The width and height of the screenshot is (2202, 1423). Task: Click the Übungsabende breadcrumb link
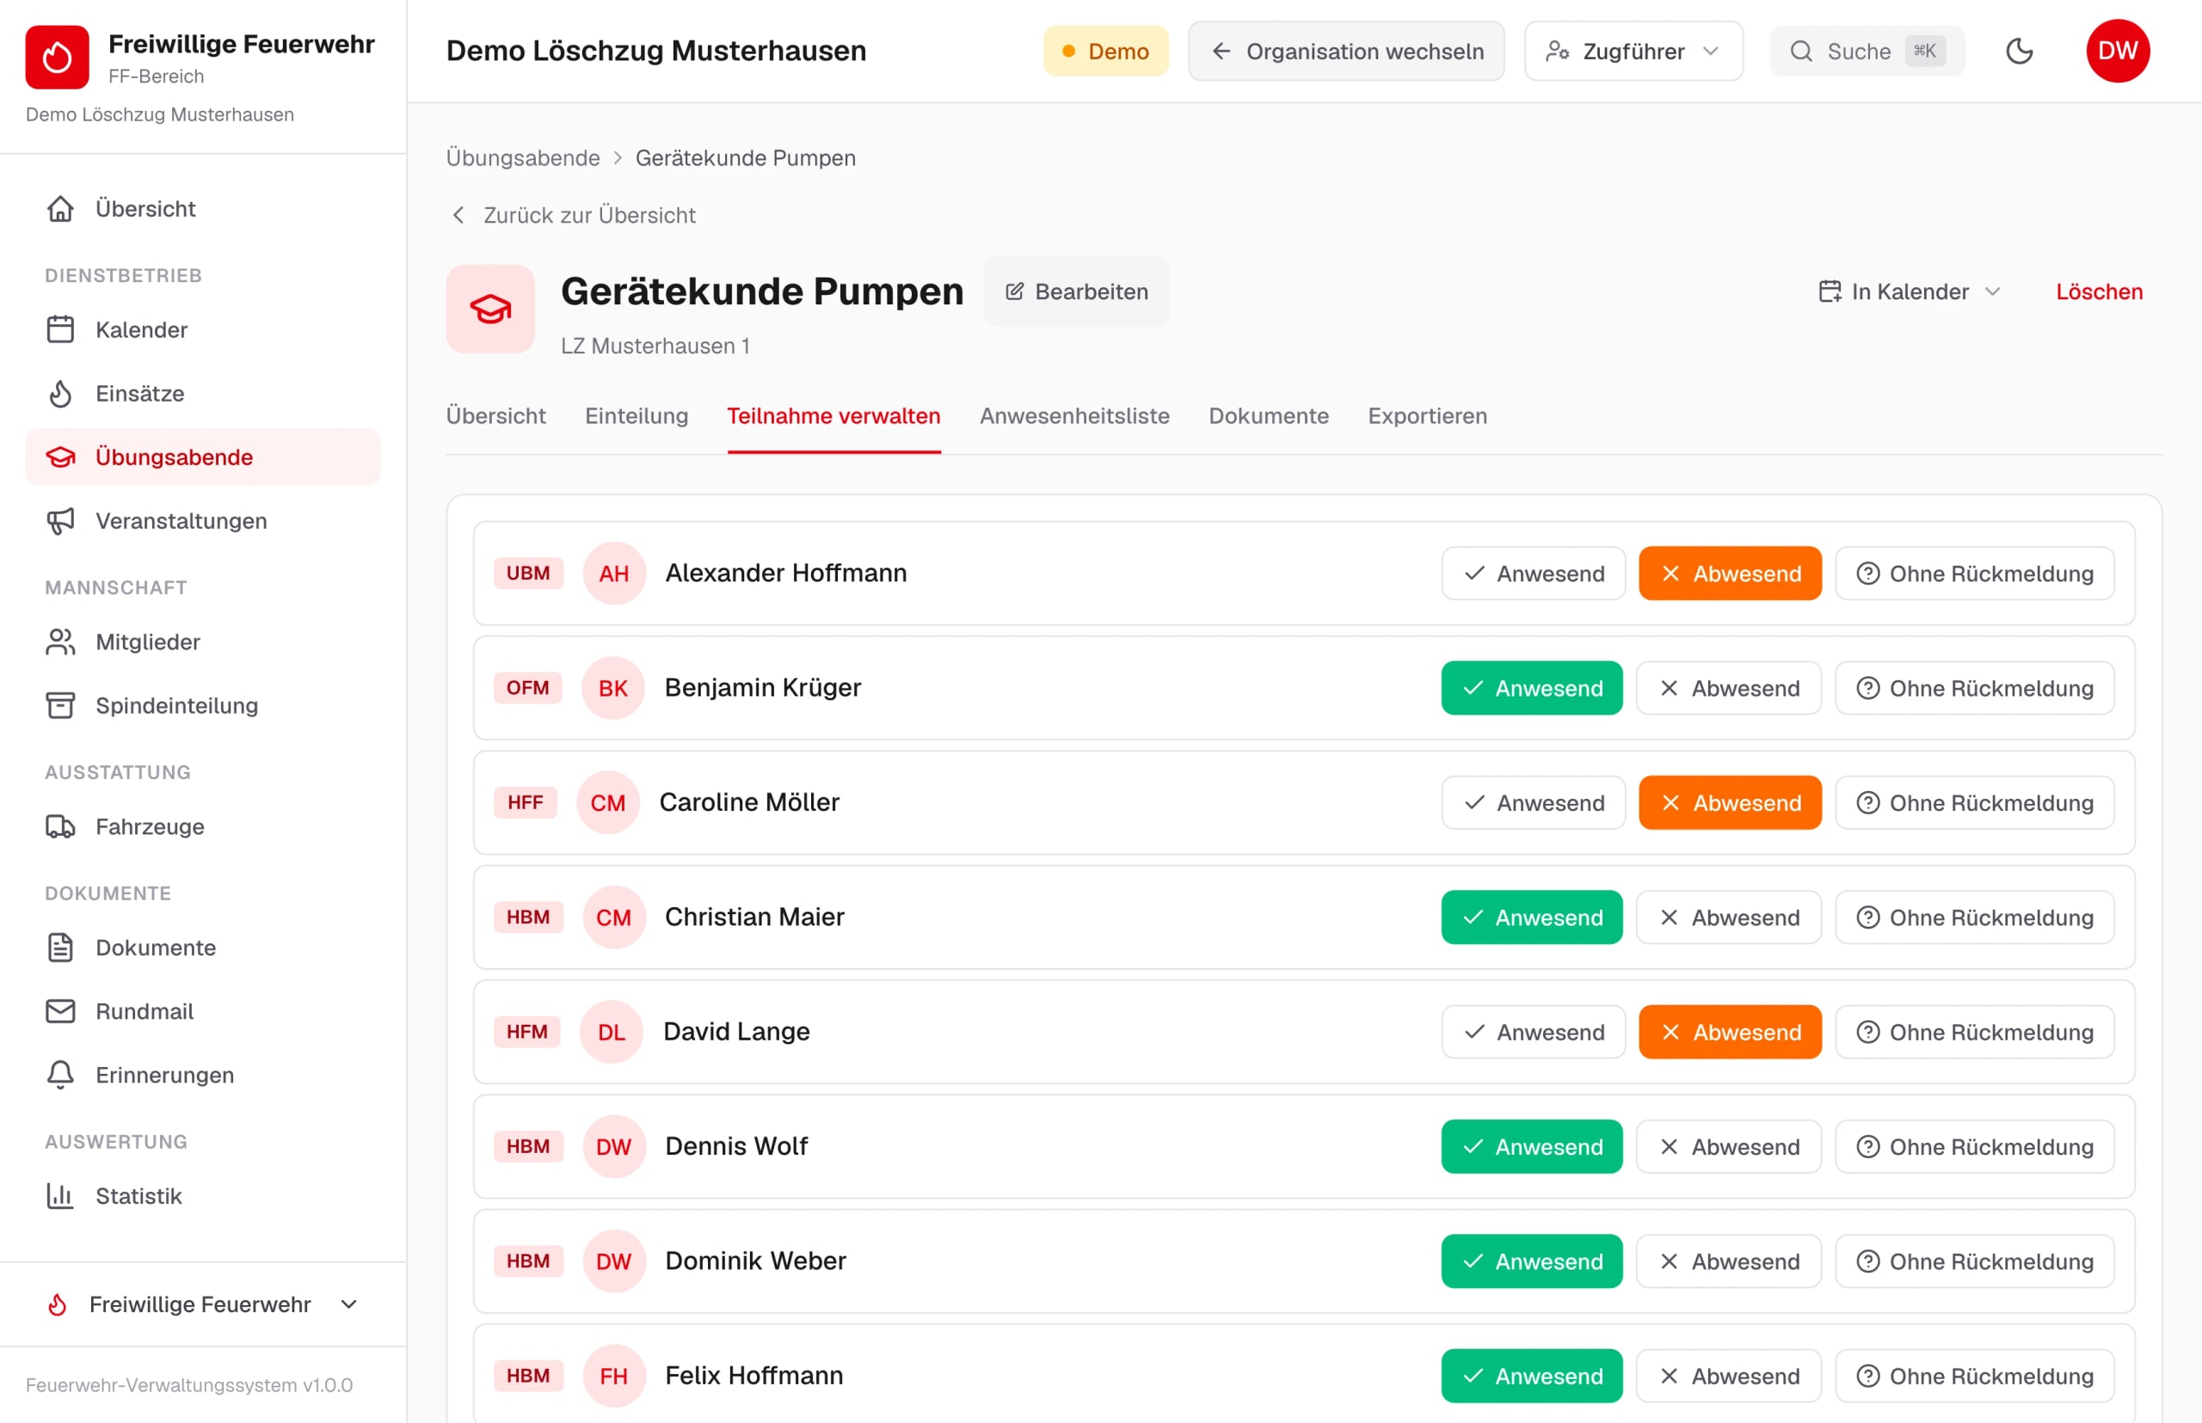tap(522, 158)
